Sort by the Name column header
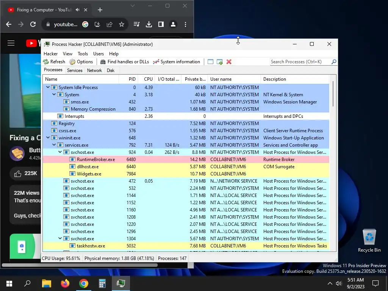388x291 pixels. pyautogui.click(x=81, y=79)
